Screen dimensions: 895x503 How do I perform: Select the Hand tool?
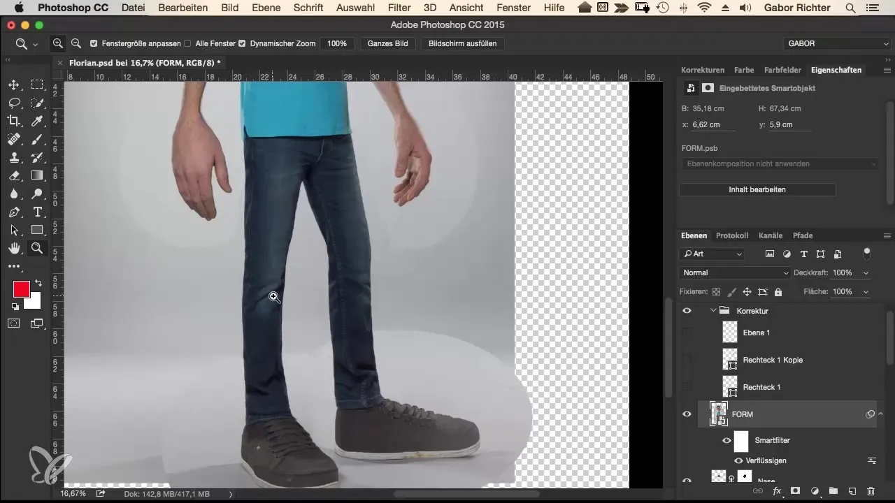click(13, 248)
